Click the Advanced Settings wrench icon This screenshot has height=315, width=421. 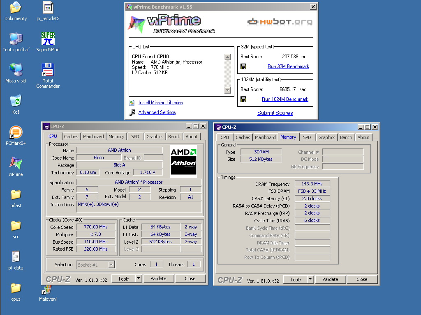coord(132,112)
